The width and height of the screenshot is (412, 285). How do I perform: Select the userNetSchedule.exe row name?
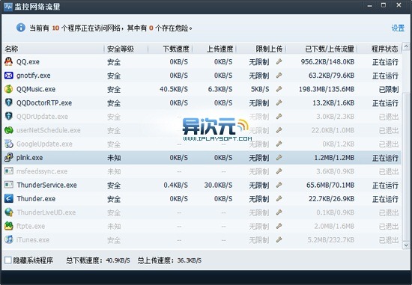(49, 130)
